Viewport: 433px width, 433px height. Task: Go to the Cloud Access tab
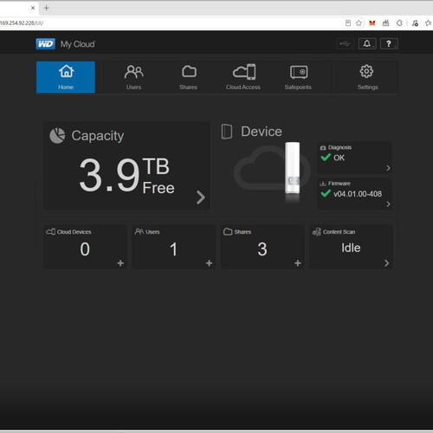click(243, 77)
